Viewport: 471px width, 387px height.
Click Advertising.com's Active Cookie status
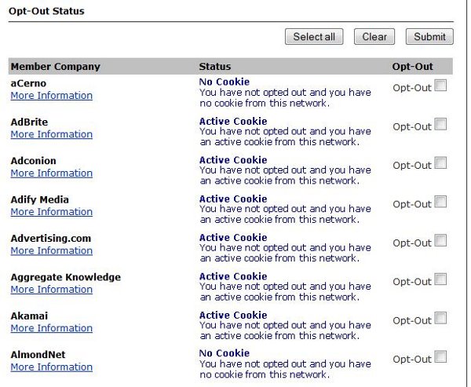(x=233, y=237)
